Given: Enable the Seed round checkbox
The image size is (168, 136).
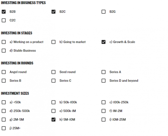Looking at the screenshot, I should [x=54, y=72].
